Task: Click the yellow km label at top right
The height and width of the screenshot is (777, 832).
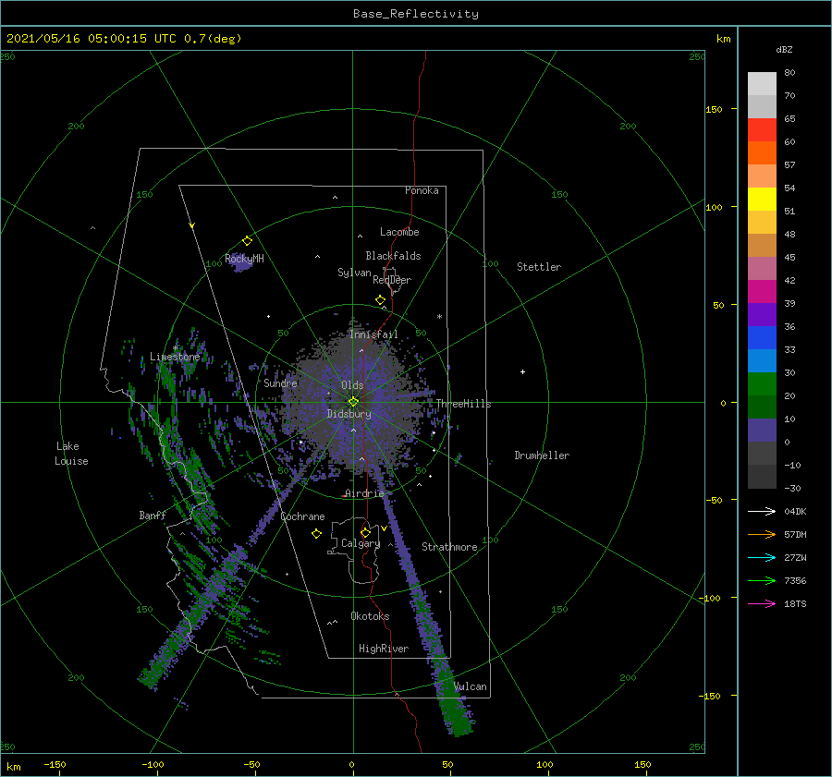Action: [723, 39]
